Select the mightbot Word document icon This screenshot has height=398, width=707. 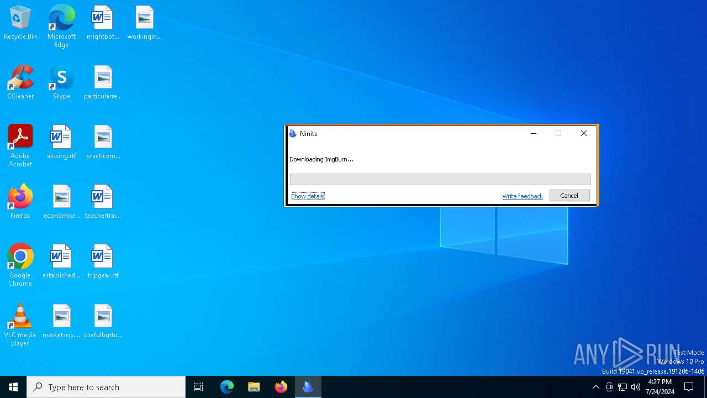103,23
